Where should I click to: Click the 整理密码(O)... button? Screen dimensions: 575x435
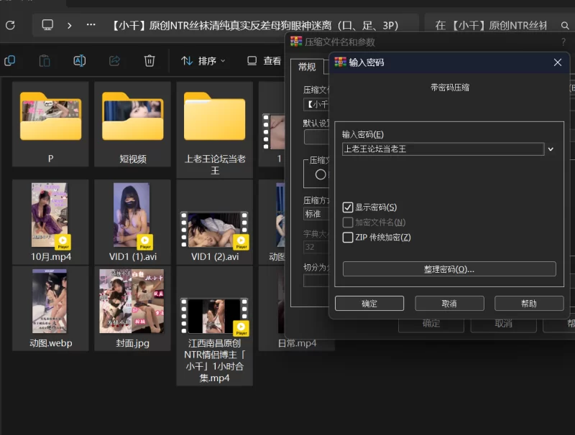449,269
